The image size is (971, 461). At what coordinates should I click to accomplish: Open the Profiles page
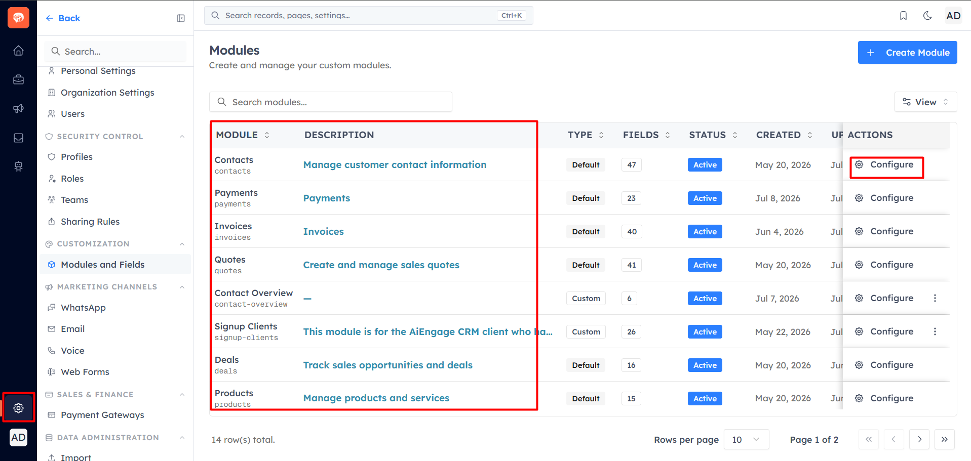[76, 157]
